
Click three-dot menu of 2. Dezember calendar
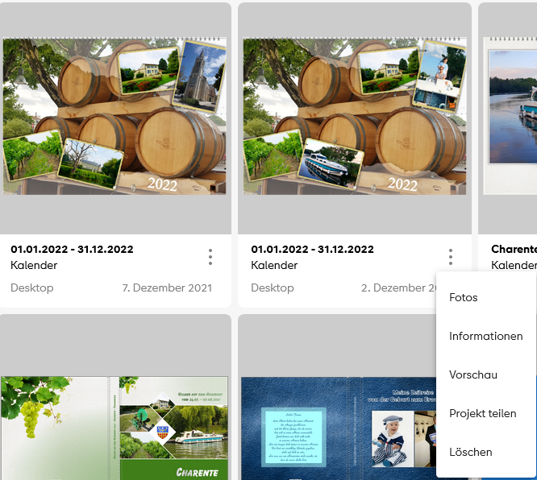[451, 257]
